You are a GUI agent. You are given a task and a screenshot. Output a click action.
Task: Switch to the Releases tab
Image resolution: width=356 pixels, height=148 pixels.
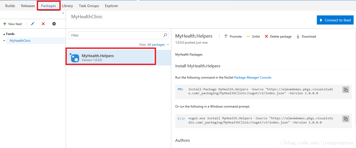pyautogui.click(x=28, y=6)
